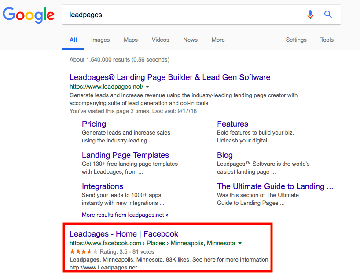Open Leadpages - Home | Facebook result

pos(124,234)
